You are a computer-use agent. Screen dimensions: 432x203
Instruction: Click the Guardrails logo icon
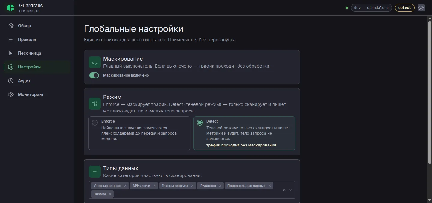11,8
